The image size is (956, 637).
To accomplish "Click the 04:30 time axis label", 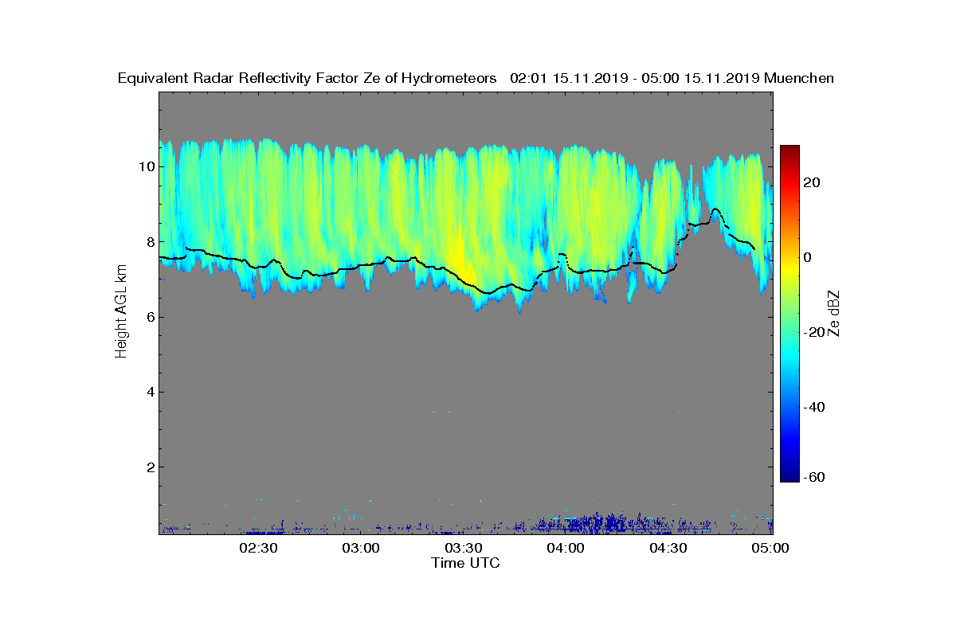I will (669, 548).
